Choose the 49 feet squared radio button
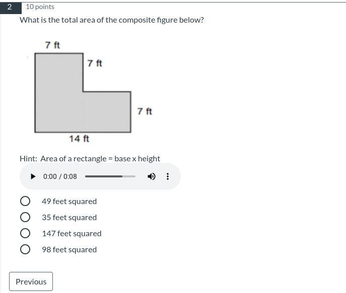Viewport: 346px width, 293px height. (x=25, y=201)
